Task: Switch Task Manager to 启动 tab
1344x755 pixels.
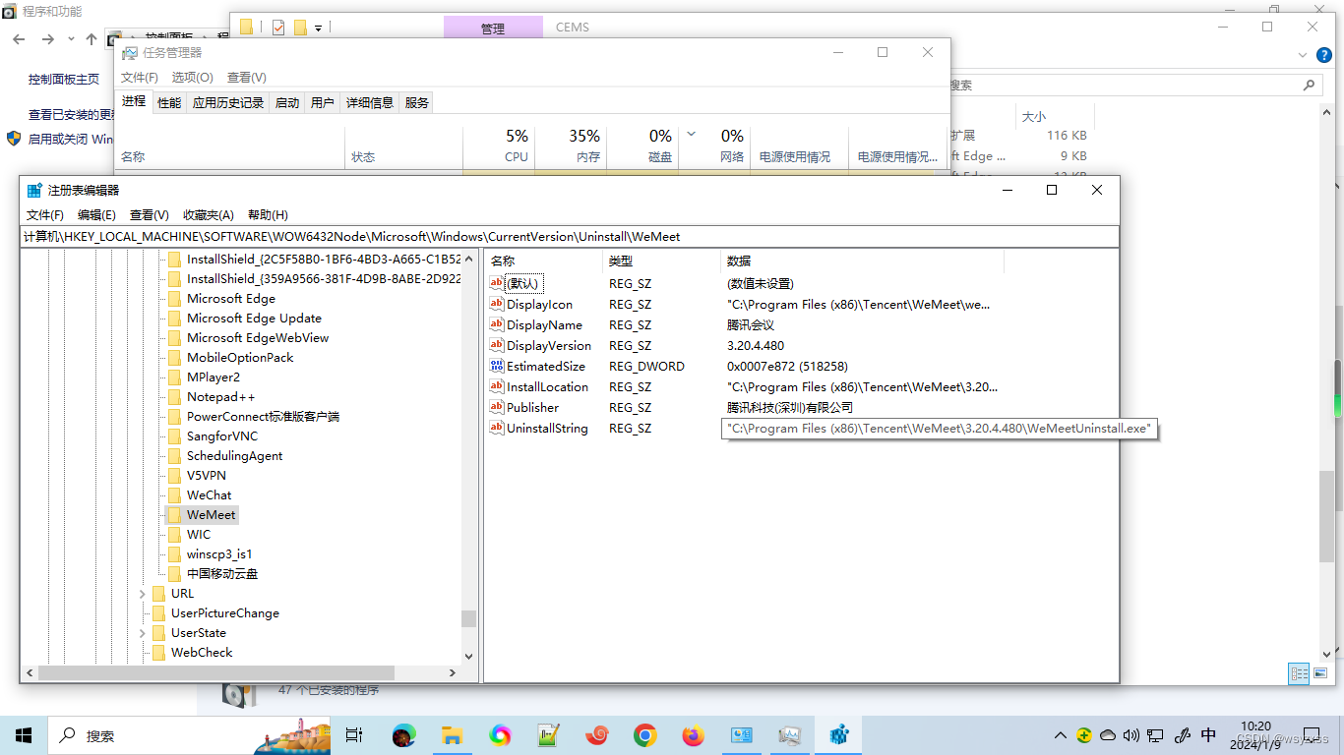Action: pos(287,102)
